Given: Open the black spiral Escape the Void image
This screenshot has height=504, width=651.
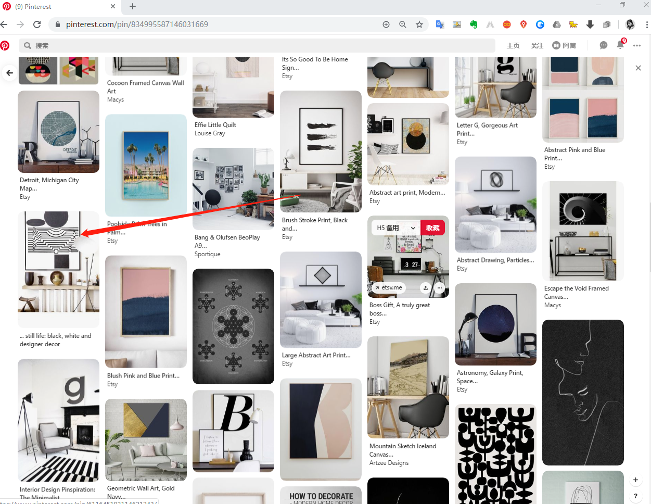Looking at the screenshot, I should point(583,231).
